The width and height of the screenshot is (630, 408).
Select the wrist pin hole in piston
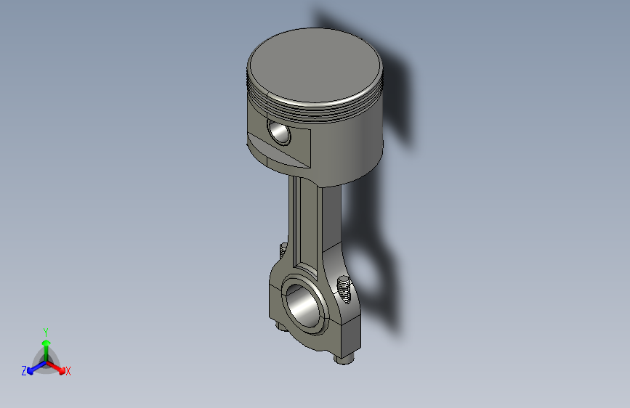click(279, 132)
